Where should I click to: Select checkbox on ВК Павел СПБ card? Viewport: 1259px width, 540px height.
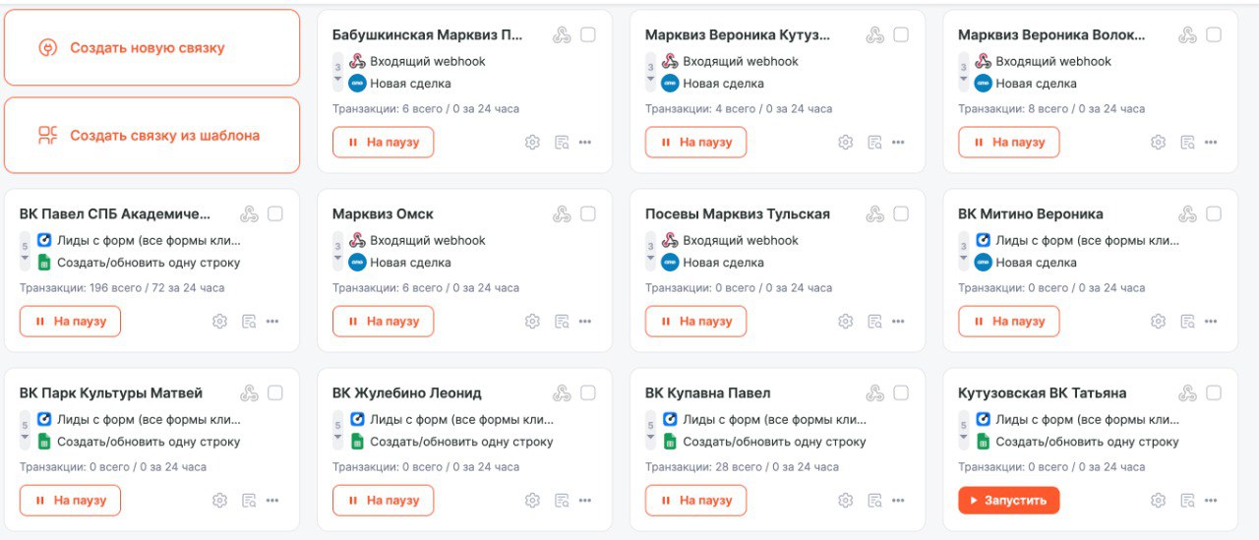[x=275, y=213]
